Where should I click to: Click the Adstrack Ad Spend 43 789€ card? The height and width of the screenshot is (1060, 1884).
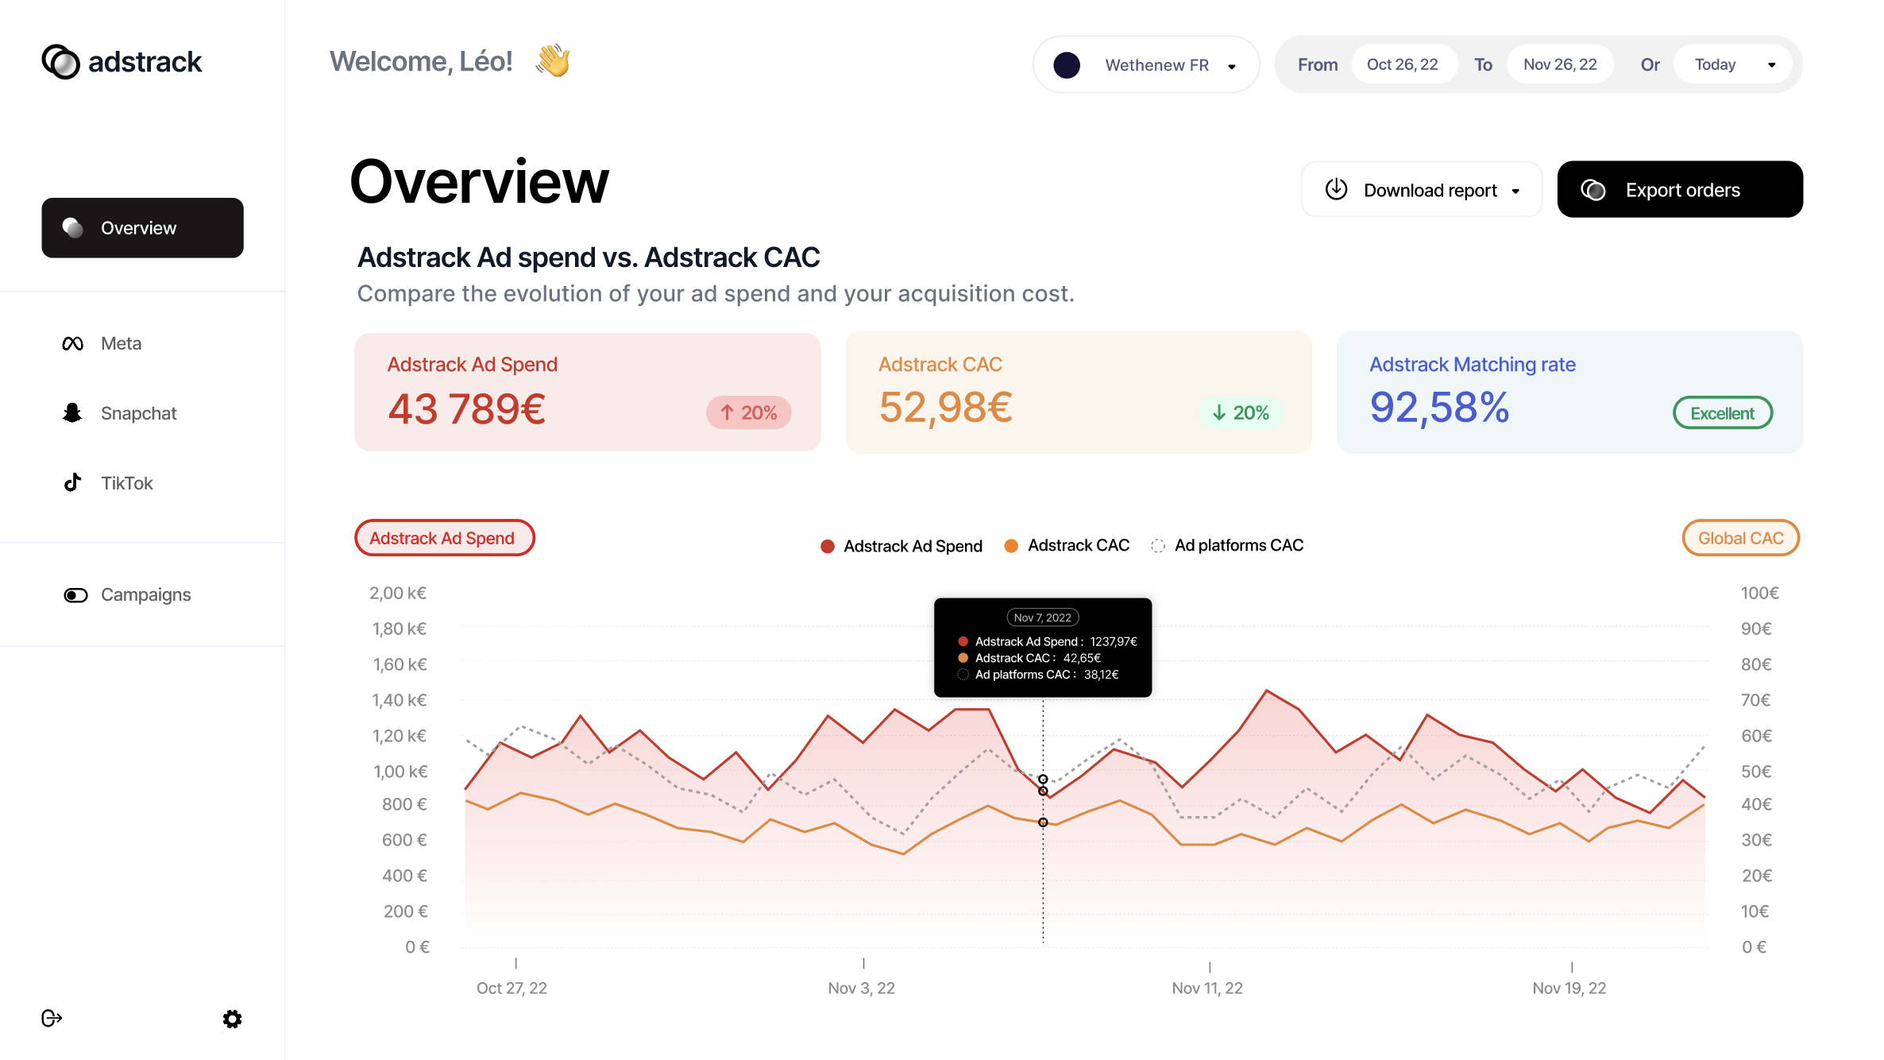(x=588, y=393)
